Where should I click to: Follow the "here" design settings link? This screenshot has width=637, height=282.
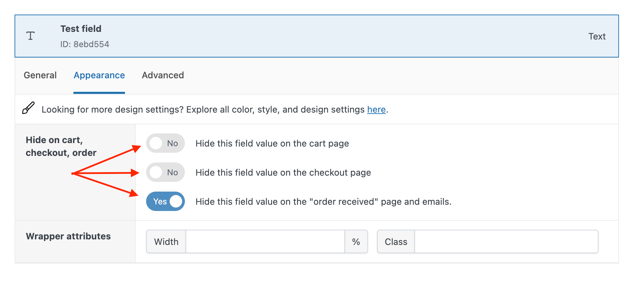(x=376, y=109)
